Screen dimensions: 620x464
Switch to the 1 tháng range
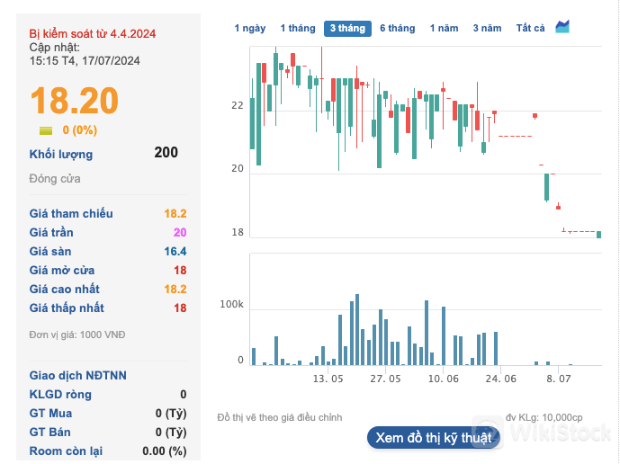[x=297, y=29]
